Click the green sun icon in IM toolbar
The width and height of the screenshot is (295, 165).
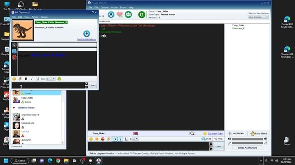click(59, 79)
